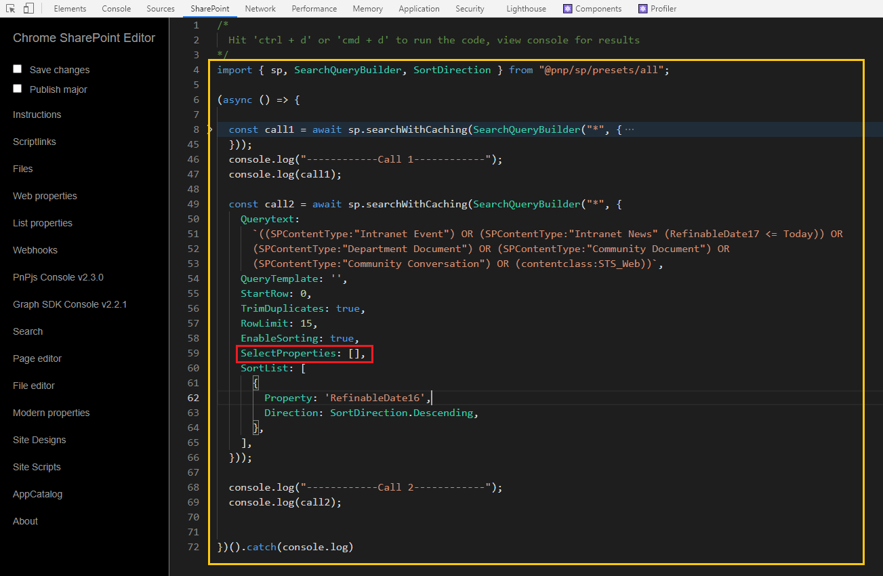Open the AppCatalog section
This screenshot has height=576, width=883.
[x=37, y=494]
